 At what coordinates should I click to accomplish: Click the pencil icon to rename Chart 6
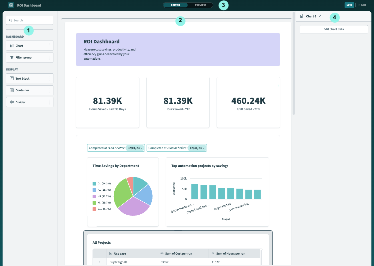tap(319, 16)
